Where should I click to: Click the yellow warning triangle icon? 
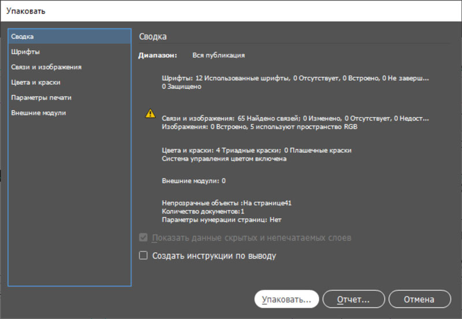150,114
